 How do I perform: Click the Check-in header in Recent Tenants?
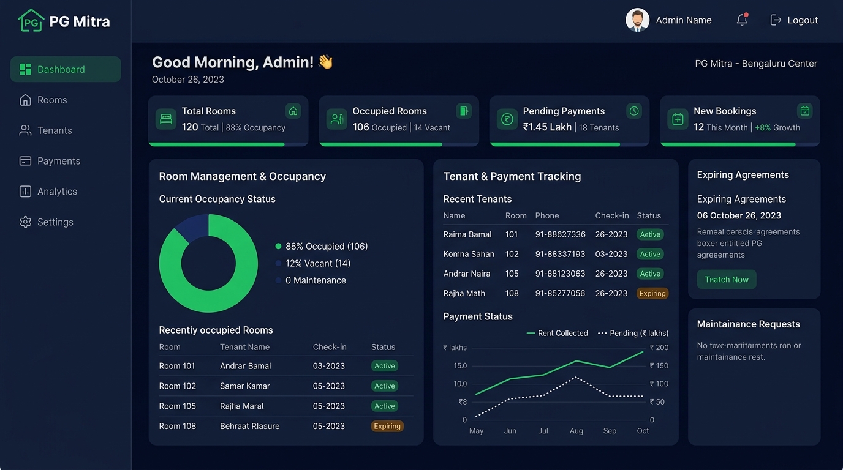tap(612, 216)
